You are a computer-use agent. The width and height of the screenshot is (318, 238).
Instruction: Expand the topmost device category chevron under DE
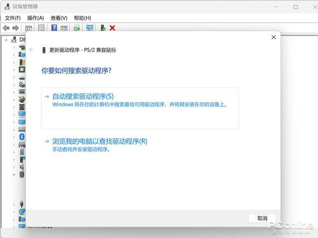coord(14,48)
